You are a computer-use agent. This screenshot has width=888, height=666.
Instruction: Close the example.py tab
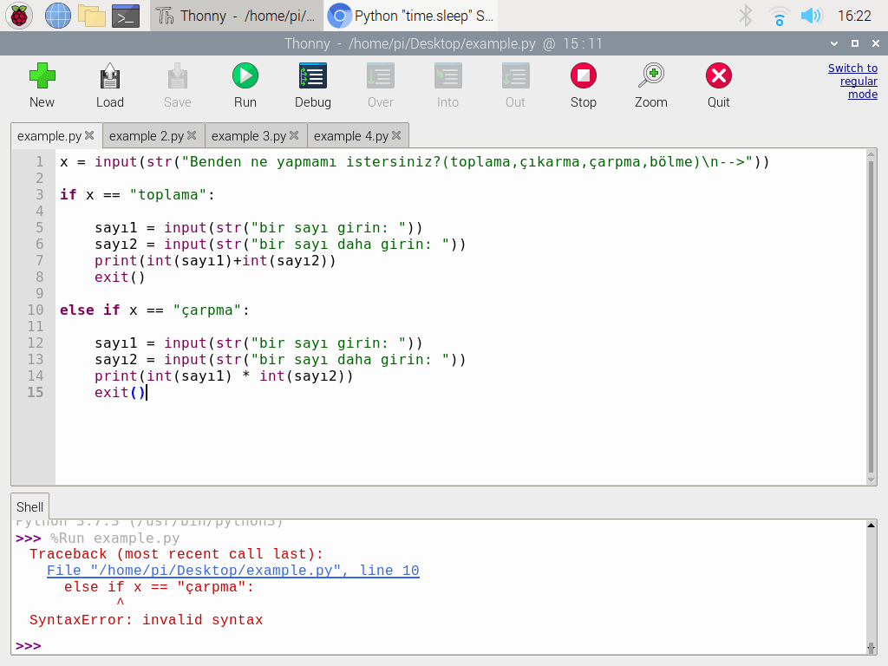click(x=89, y=135)
